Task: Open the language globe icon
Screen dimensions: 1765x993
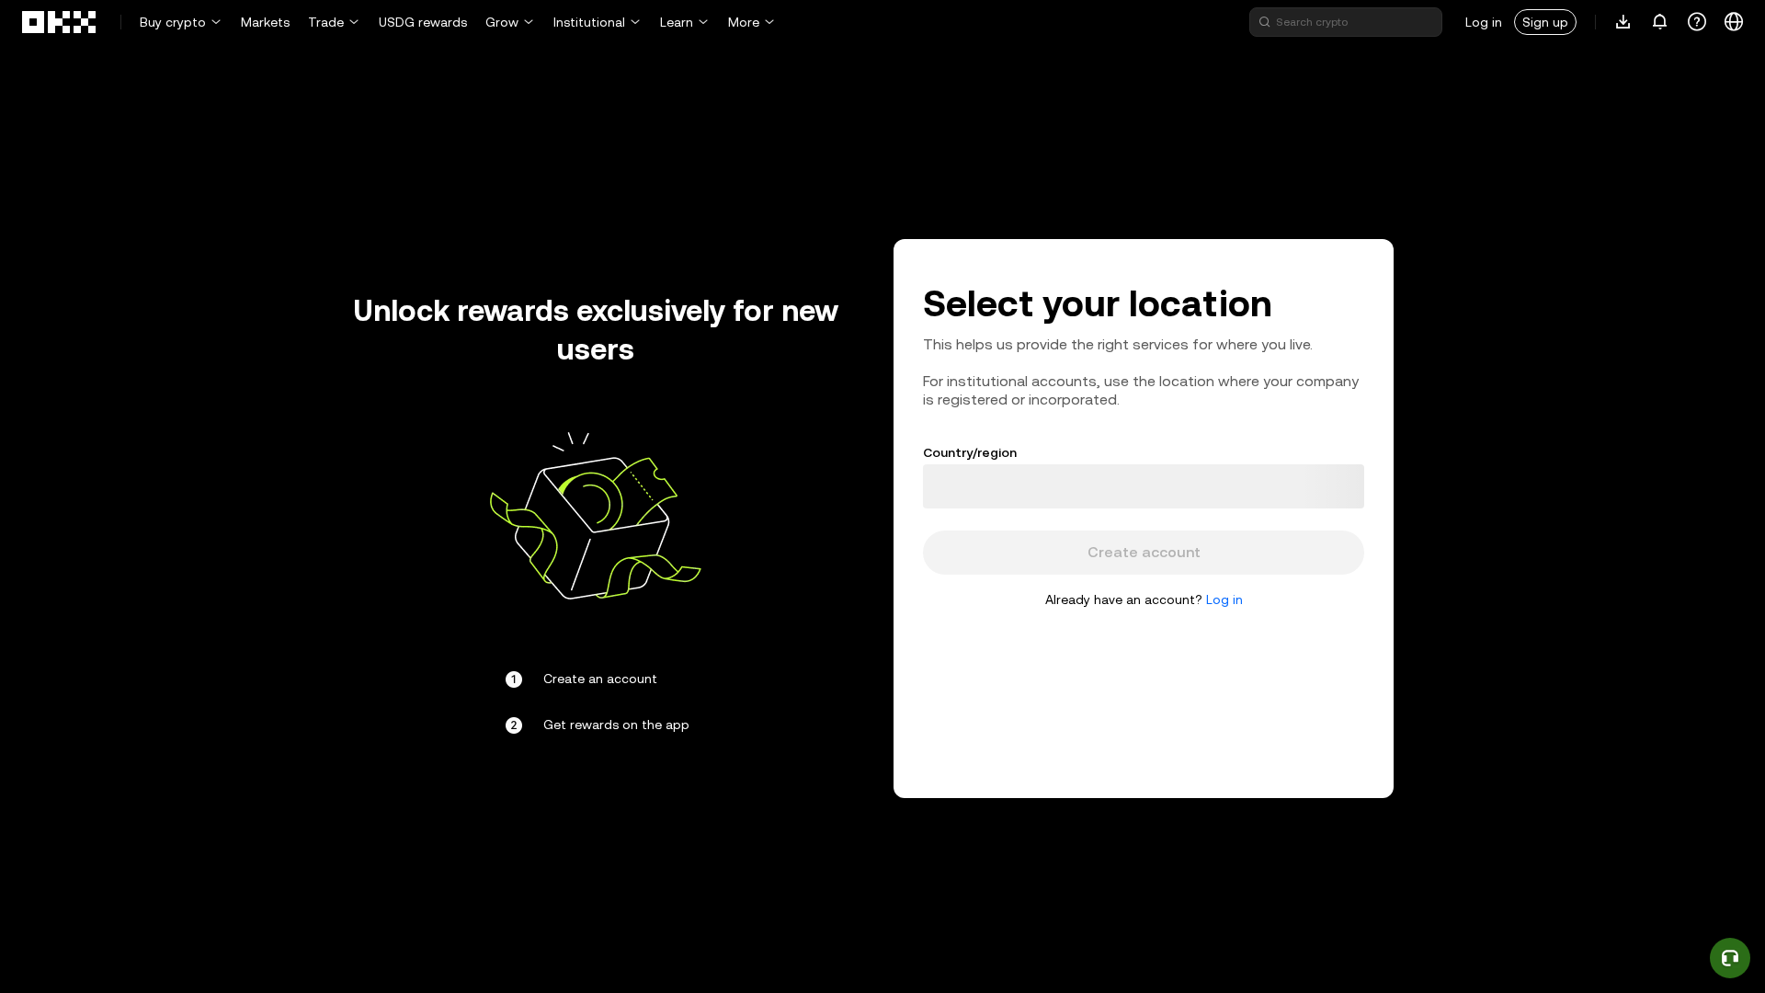Action: point(1734,21)
